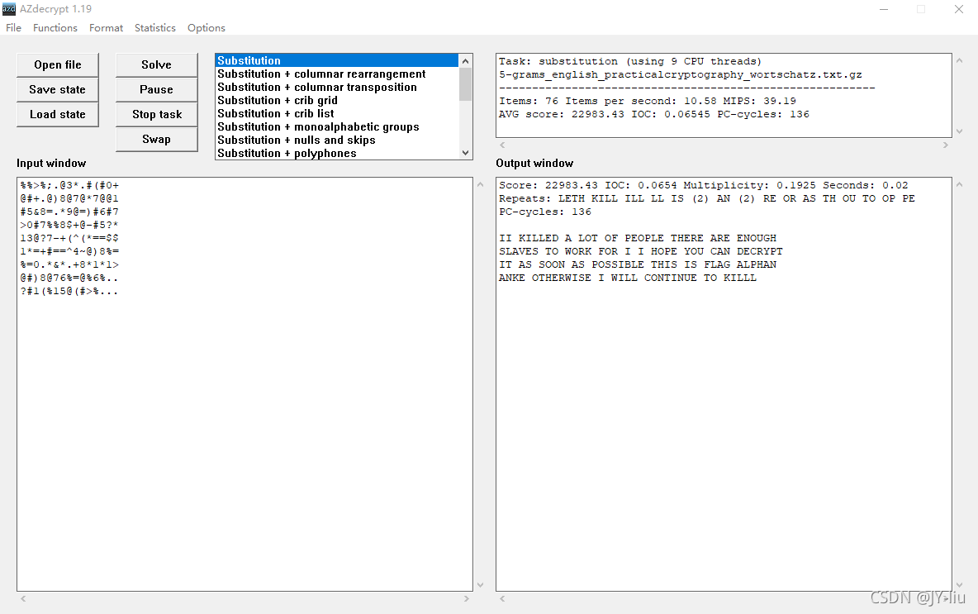
Task: Minimize the AZdecrypt window
Action: pyautogui.click(x=884, y=9)
